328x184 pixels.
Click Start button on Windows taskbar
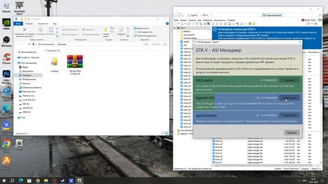(4, 180)
